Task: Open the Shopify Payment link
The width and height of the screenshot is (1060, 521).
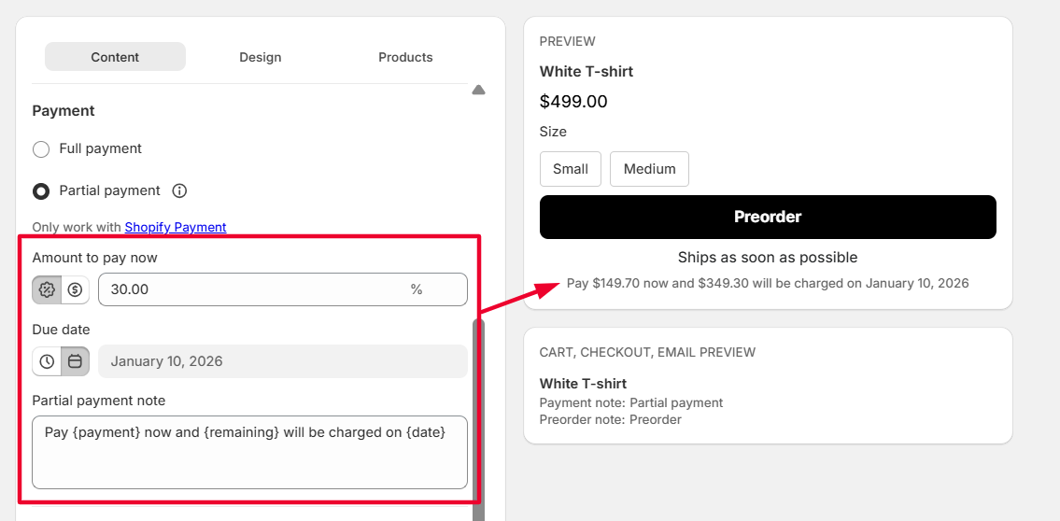Action: pos(176,227)
